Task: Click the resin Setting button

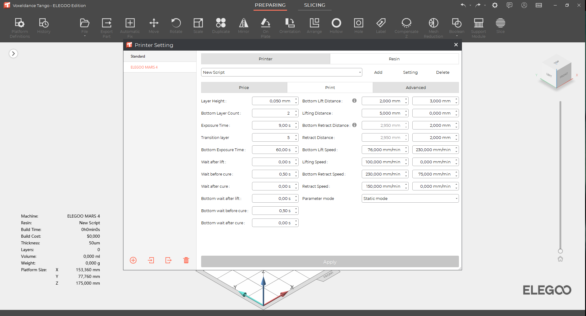Action: coord(410,72)
